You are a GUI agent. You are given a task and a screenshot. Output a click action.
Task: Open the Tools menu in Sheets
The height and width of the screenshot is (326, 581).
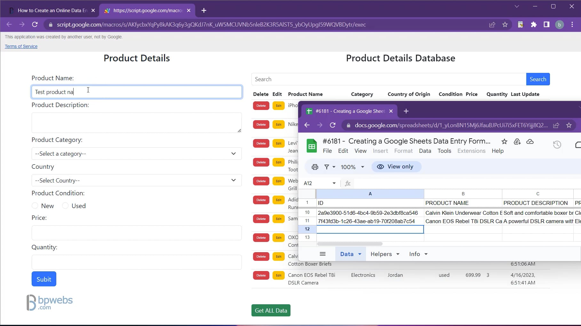[x=444, y=151]
